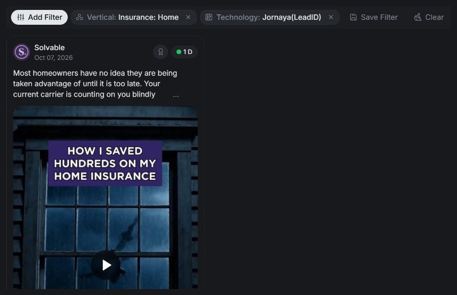Clear all filters
This screenshot has height=295, width=457.
click(429, 17)
